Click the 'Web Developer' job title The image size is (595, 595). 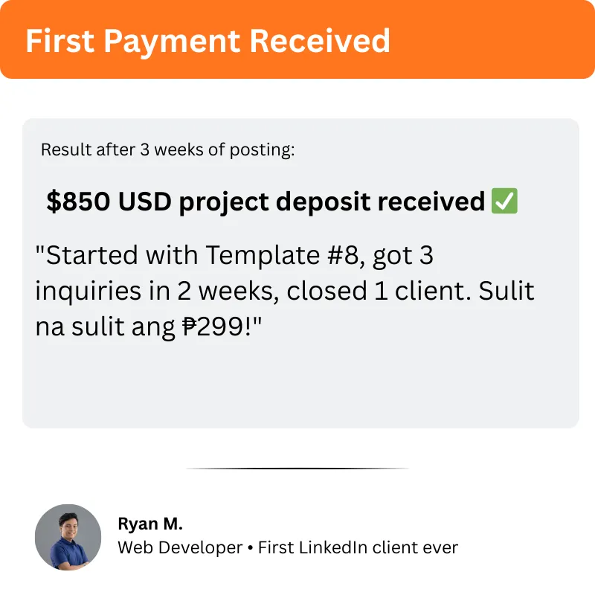(180, 548)
